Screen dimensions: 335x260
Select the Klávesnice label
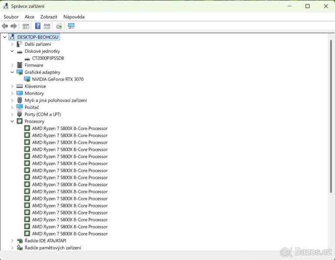pos(35,86)
